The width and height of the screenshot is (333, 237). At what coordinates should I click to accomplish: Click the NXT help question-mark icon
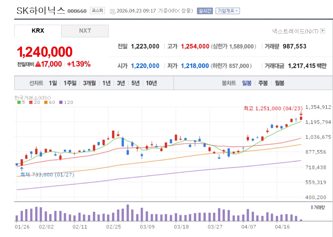323,31
